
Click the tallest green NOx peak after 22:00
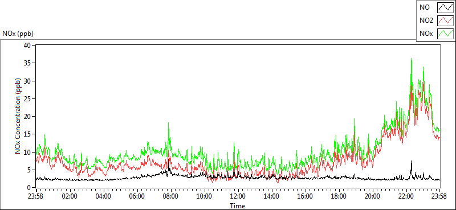(411, 59)
